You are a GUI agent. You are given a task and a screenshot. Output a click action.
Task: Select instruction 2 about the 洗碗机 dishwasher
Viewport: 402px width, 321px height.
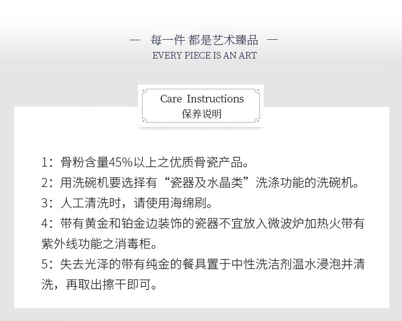pyautogui.click(x=200, y=183)
